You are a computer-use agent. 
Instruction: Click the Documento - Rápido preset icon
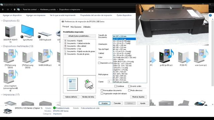click(x=65, y=41)
